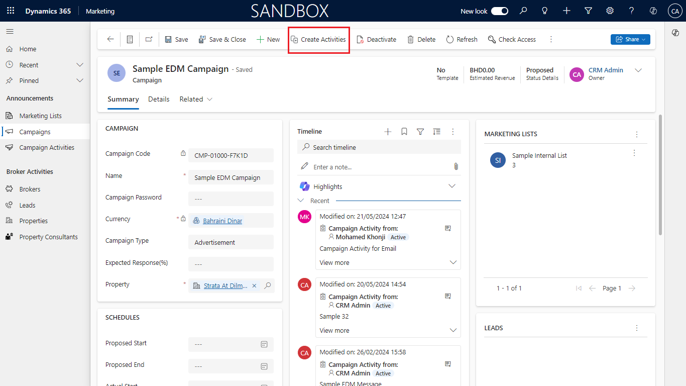
Task: Click the Campaign Password field
Action: point(231,199)
